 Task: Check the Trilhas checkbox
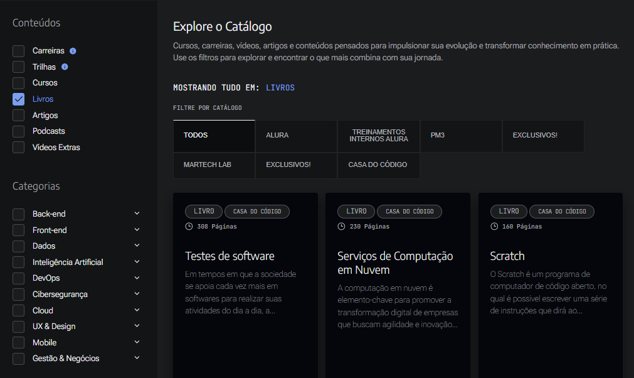click(x=19, y=67)
